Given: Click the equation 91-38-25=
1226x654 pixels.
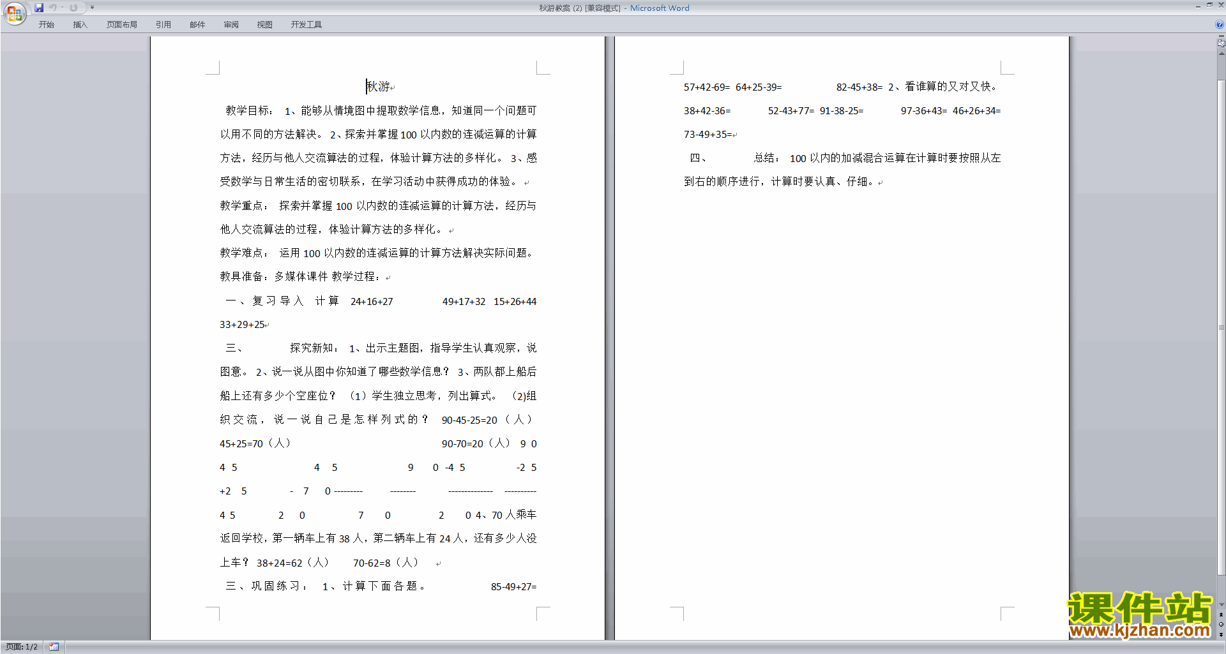Looking at the screenshot, I should 842,110.
